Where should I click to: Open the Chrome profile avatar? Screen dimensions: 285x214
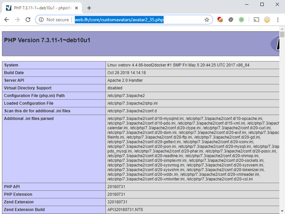point(267,20)
